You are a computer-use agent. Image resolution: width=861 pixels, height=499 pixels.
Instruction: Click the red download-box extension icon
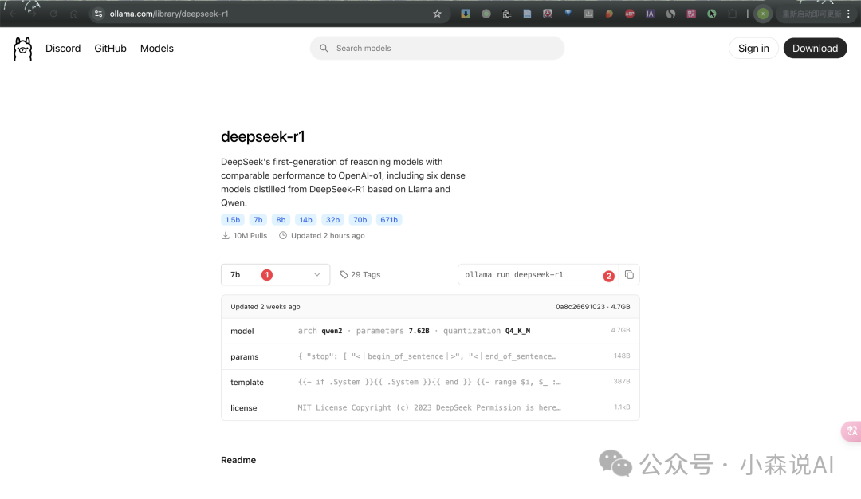[548, 14]
